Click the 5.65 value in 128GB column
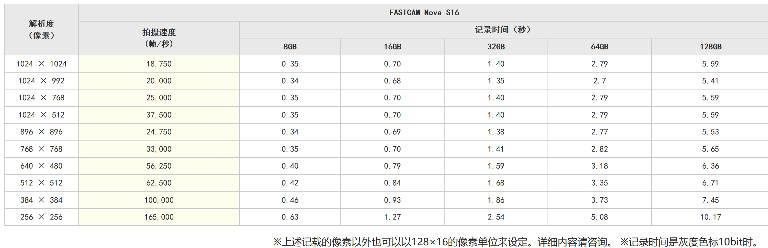Image resolution: width=768 pixels, height=248 pixels. pyautogui.click(x=711, y=149)
